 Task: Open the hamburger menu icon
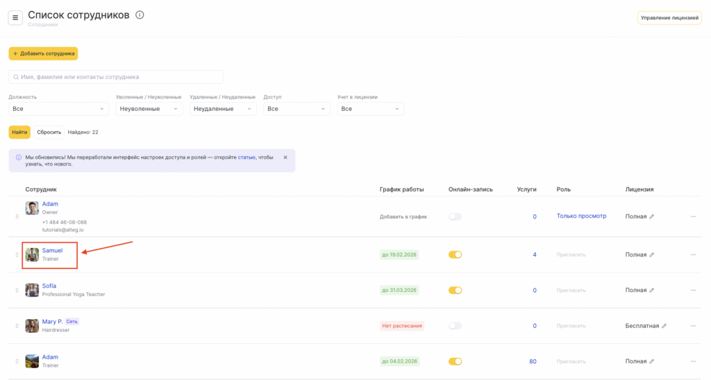15,18
